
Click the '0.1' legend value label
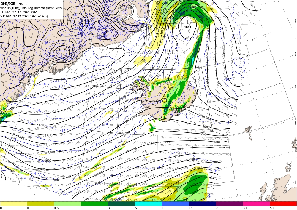(x=2, y=208)
